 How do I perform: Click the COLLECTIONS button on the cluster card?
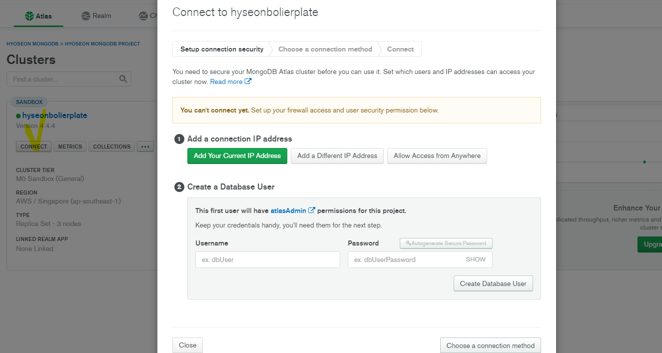coord(111,146)
